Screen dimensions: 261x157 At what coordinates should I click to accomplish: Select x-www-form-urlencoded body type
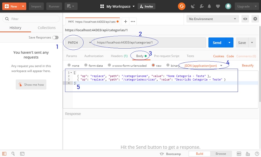[109, 65]
